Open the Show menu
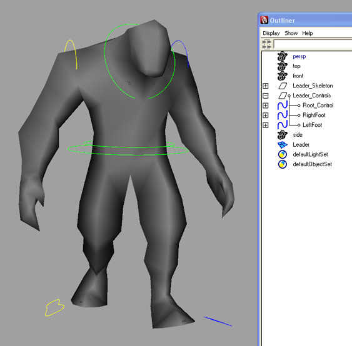Image resolution: width=352 pixels, height=346 pixels. click(291, 33)
